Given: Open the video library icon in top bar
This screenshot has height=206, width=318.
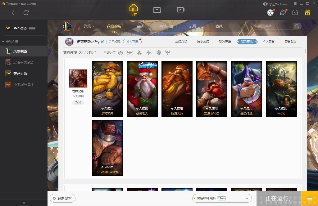Looking at the screenshot, I should [x=180, y=10].
